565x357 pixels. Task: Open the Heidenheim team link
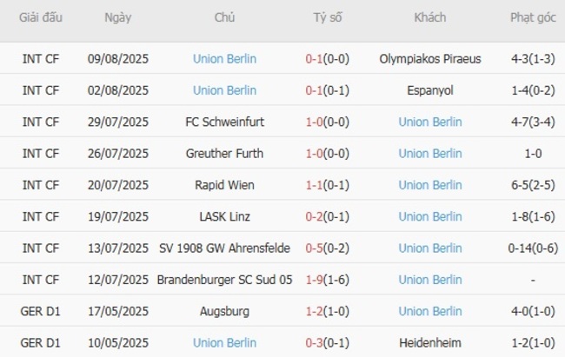click(429, 343)
